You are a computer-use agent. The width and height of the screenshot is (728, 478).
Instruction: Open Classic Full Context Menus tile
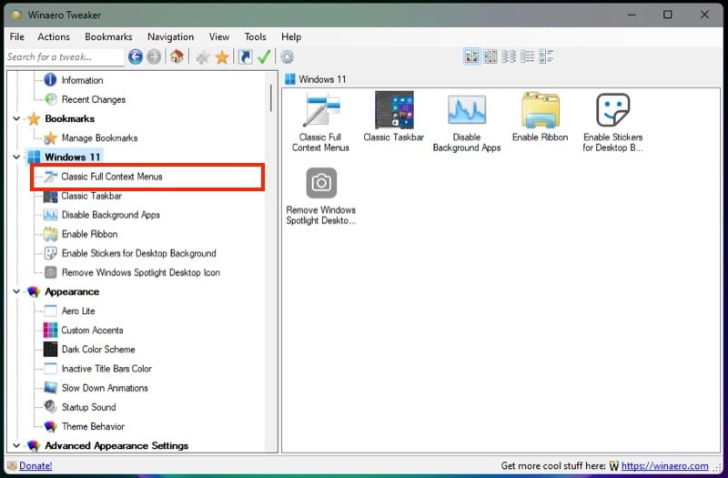click(320, 122)
